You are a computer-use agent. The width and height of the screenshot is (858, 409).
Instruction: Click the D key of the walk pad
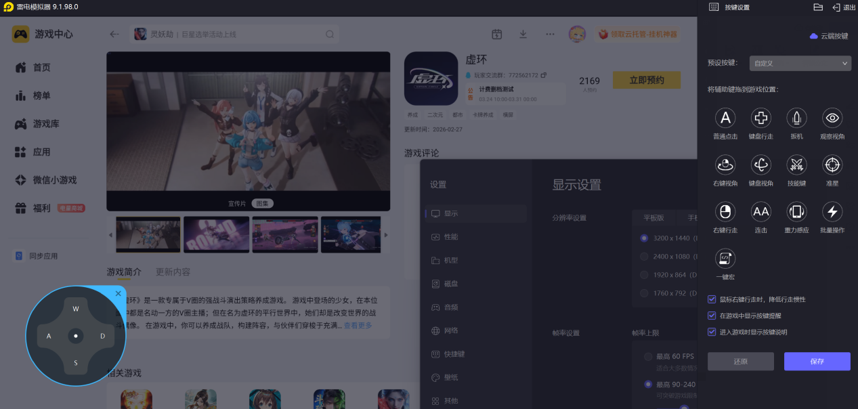tap(103, 336)
